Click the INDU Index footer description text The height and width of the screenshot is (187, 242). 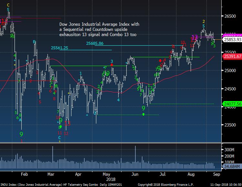point(61,185)
